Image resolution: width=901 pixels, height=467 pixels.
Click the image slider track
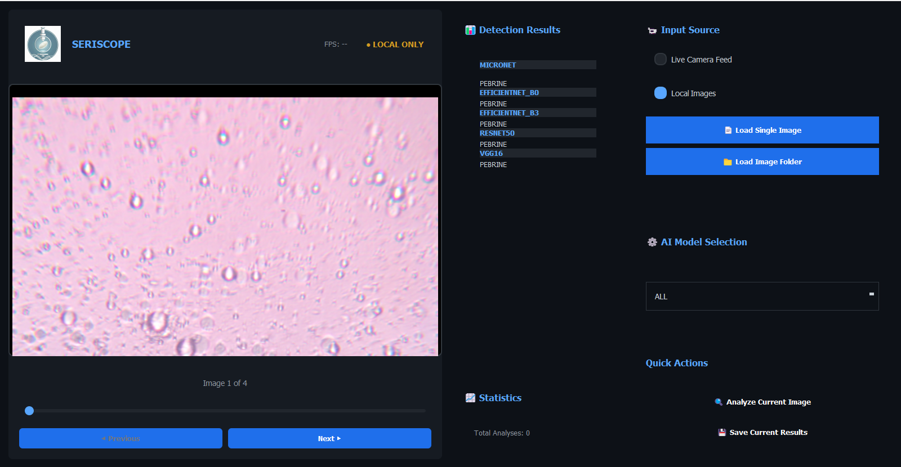225,411
